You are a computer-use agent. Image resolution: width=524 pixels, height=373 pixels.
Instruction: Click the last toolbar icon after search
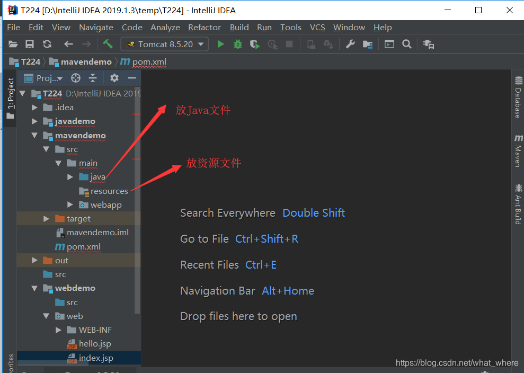coord(429,45)
